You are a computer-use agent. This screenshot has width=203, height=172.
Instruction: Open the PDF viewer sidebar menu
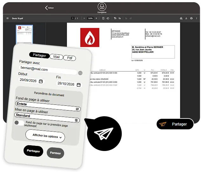(x=8, y=18)
